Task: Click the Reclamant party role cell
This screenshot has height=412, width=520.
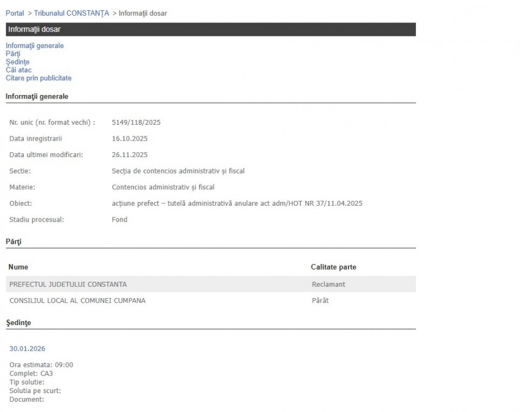Action: 328,284
